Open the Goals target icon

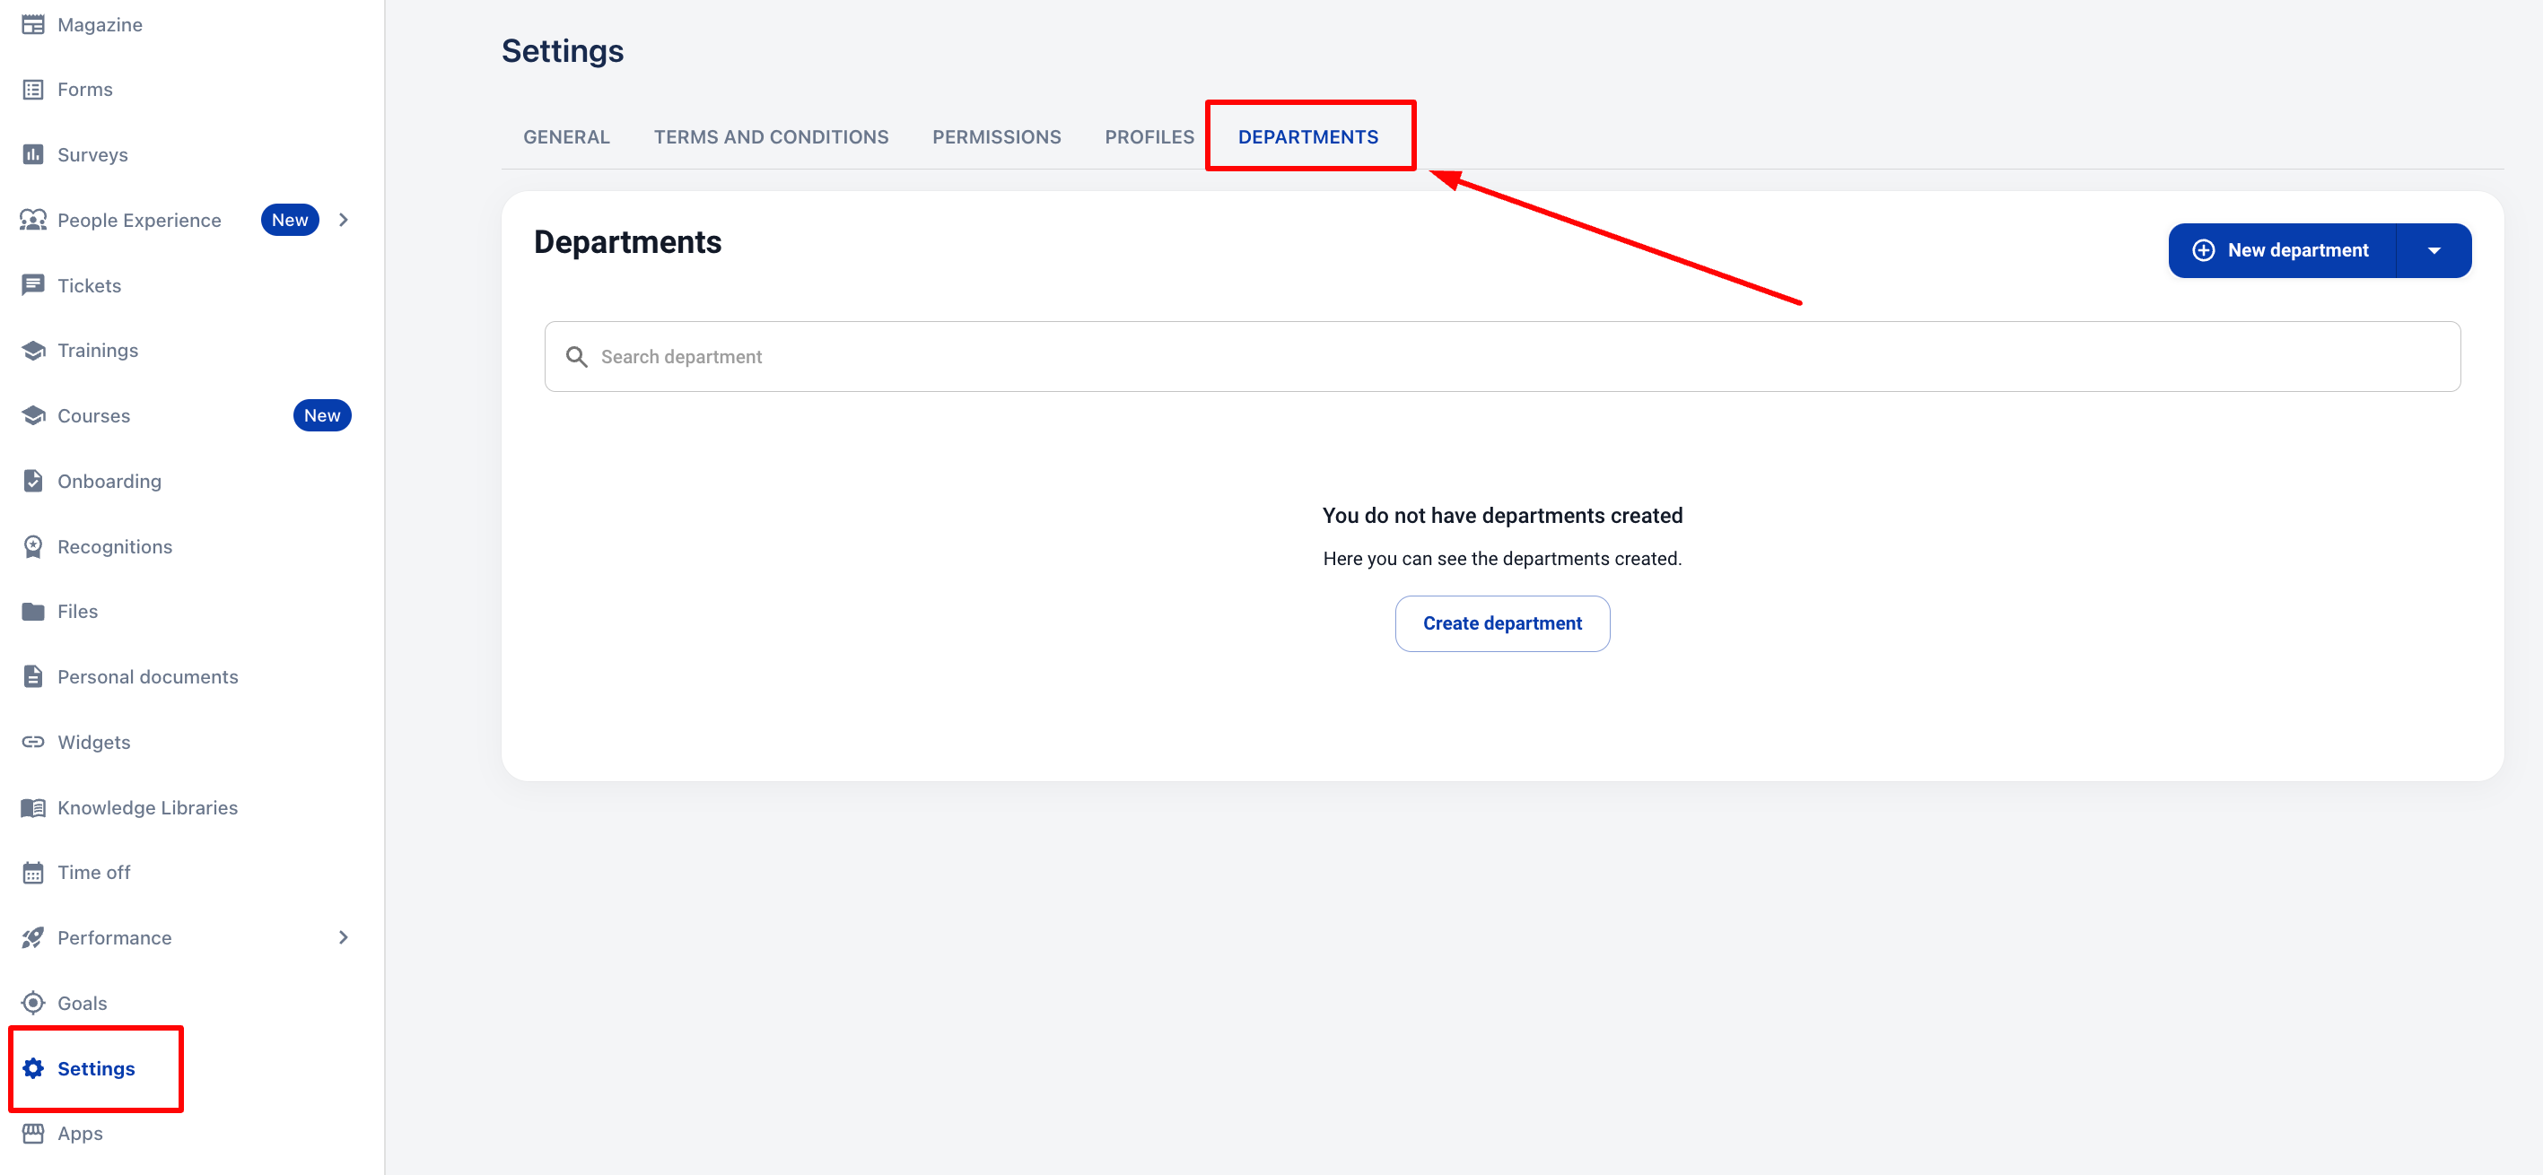click(x=32, y=1004)
